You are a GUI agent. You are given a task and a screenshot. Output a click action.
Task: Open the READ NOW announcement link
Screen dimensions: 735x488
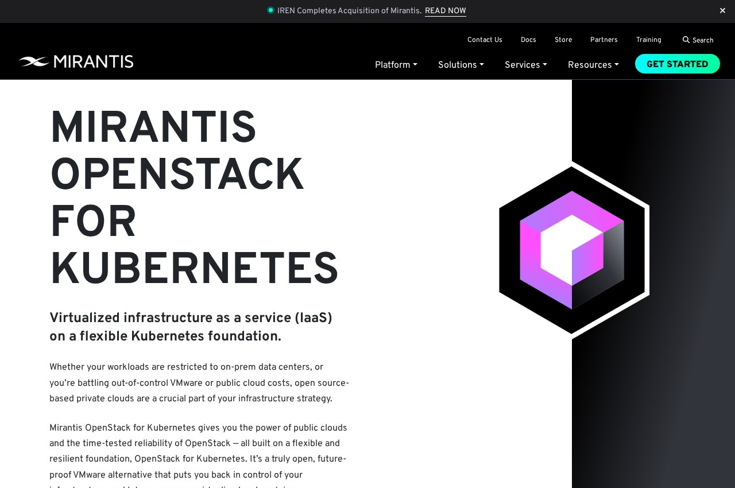pyautogui.click(x=446, y=11)
